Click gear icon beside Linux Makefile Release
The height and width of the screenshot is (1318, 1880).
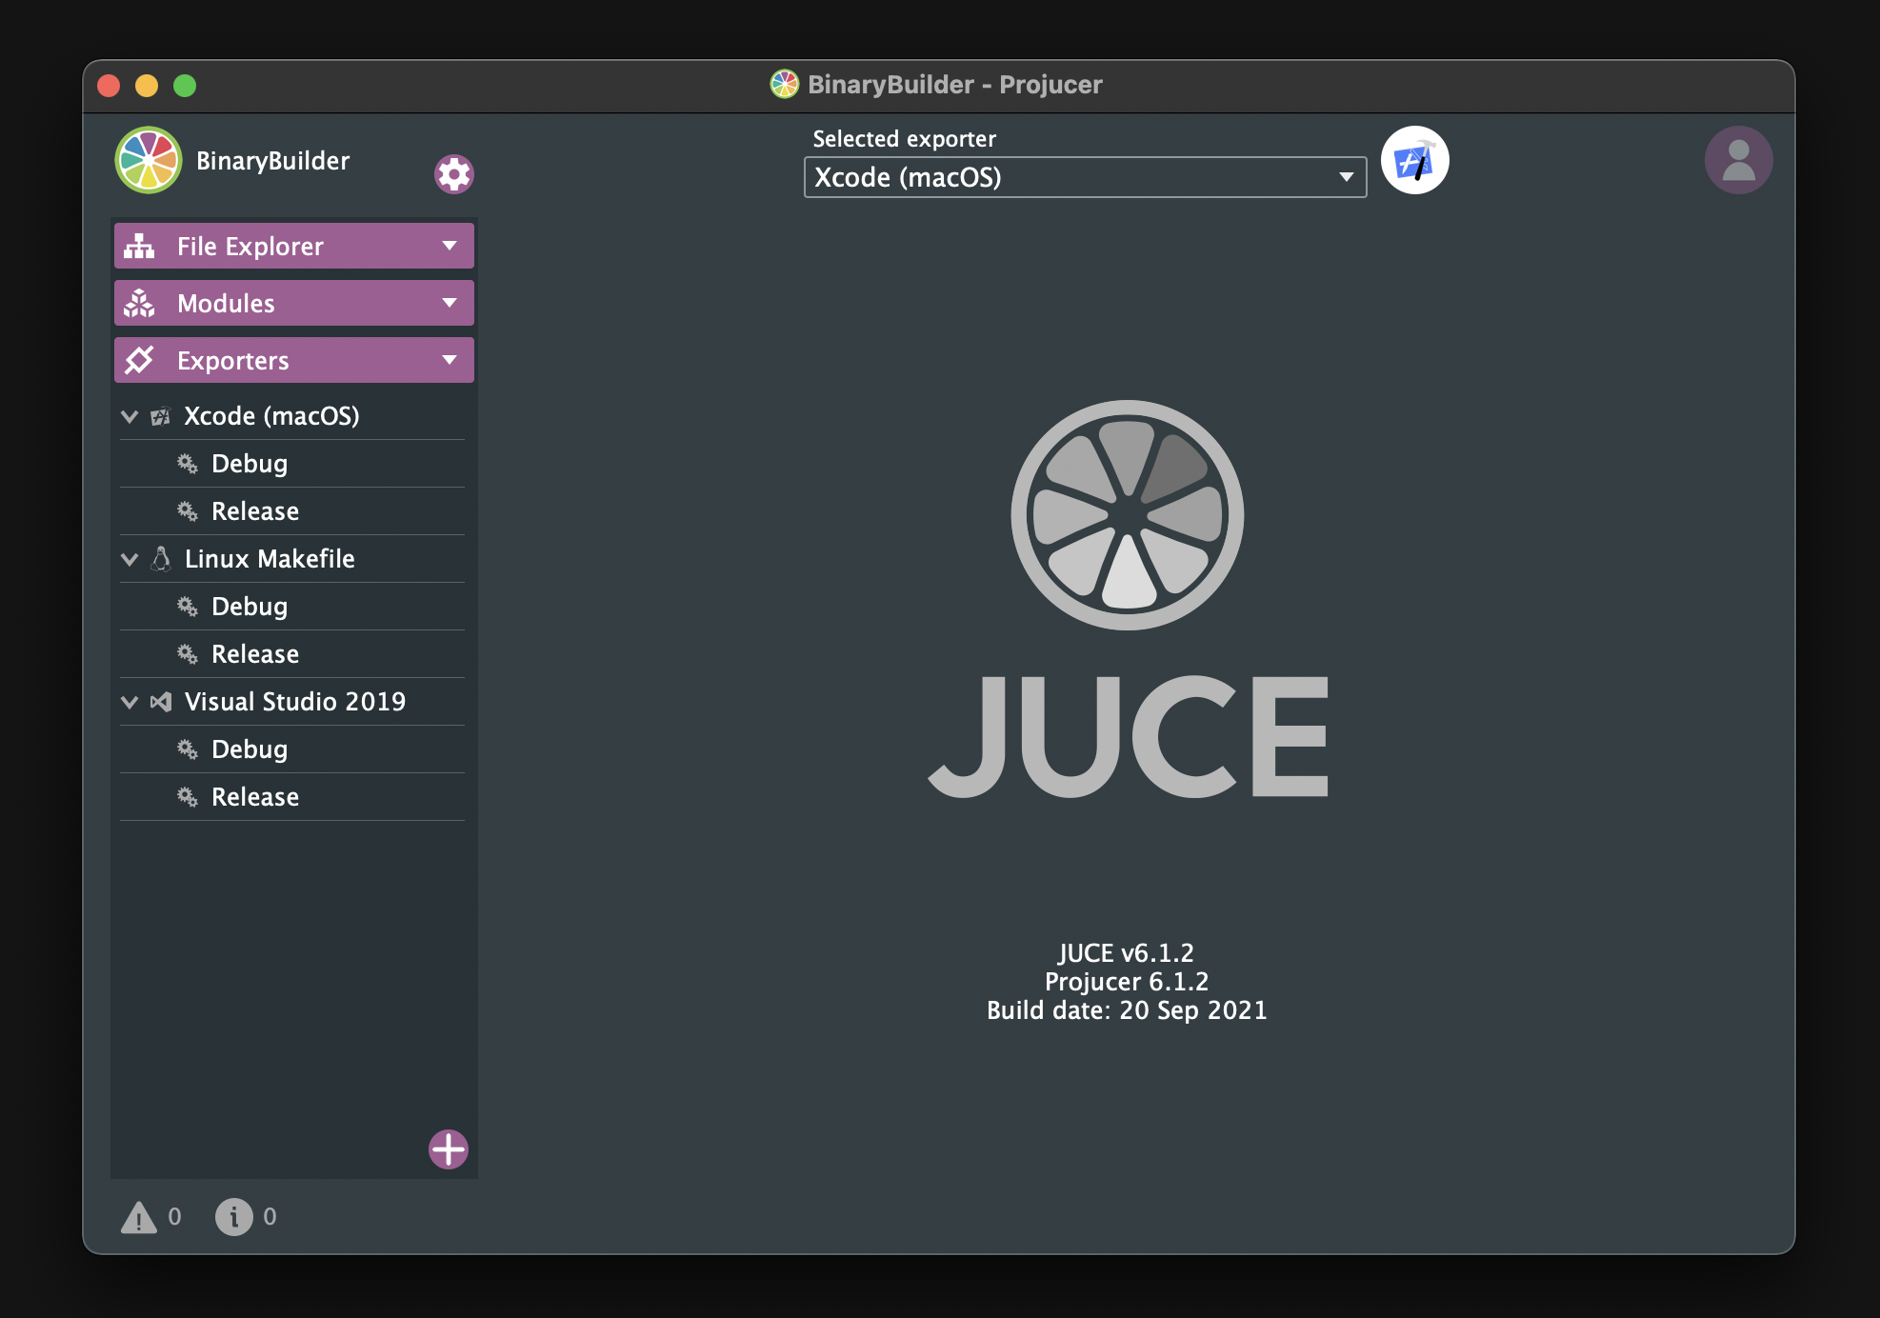[x=188, y=654]
